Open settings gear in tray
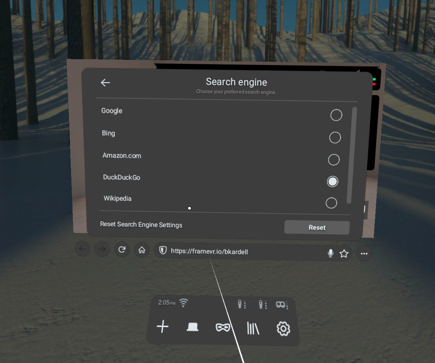This screenshot has height=363, width=435. pyautogui.click(x=283, y=329)
